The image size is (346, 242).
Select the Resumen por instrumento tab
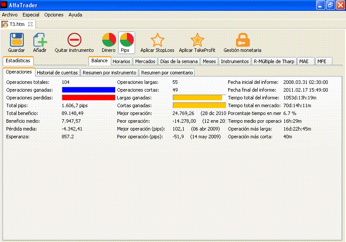(110, 73)
